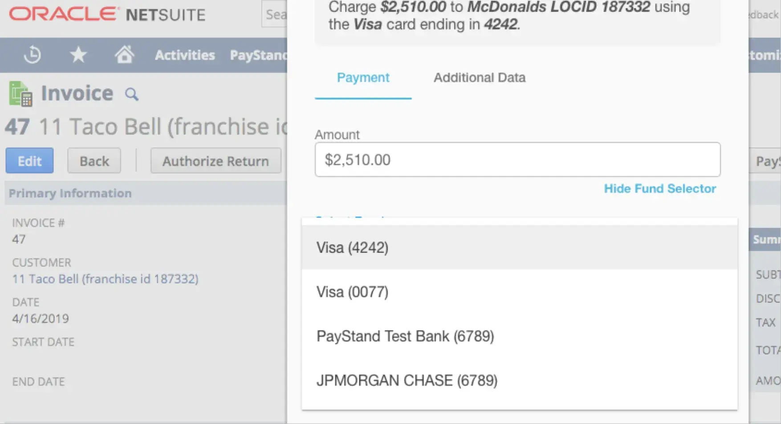Open shortcuts using the star icon
The width and height of the screenshot is (781, 424).
[78, 54]
